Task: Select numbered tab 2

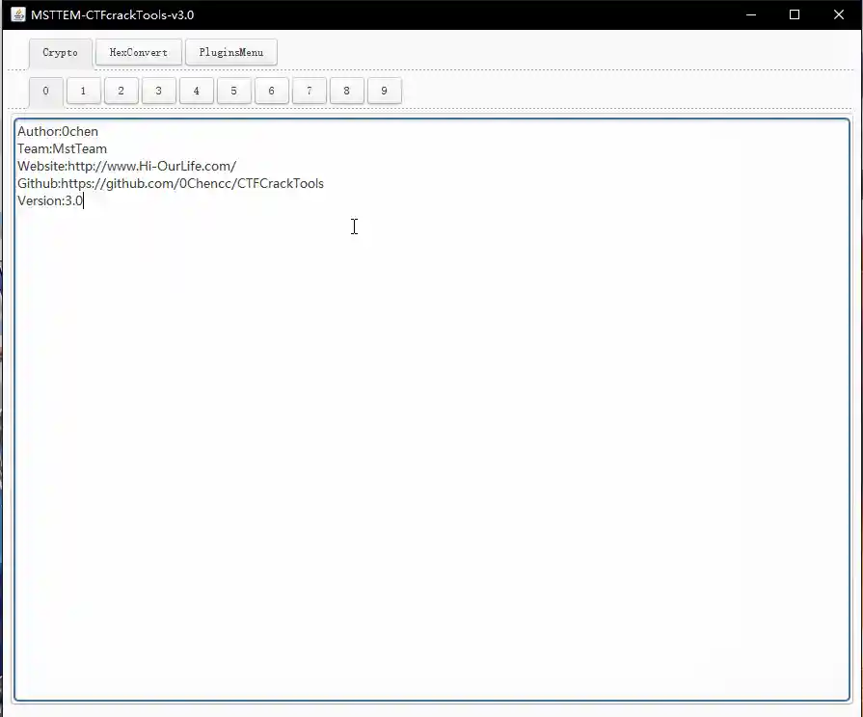Action: [x=121, y=91]
